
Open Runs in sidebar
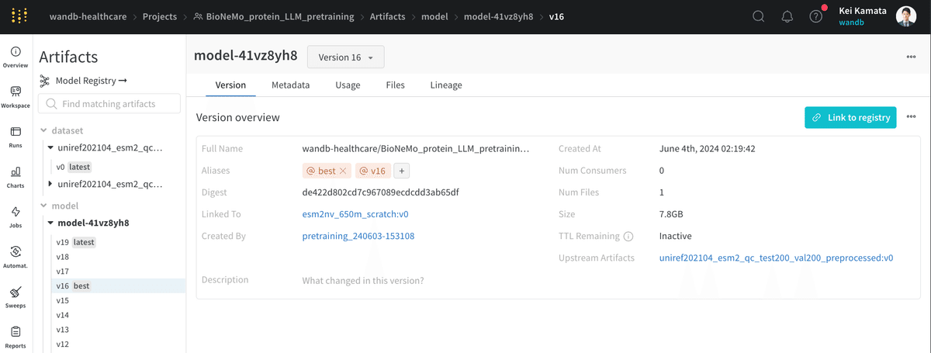[16, 137]
